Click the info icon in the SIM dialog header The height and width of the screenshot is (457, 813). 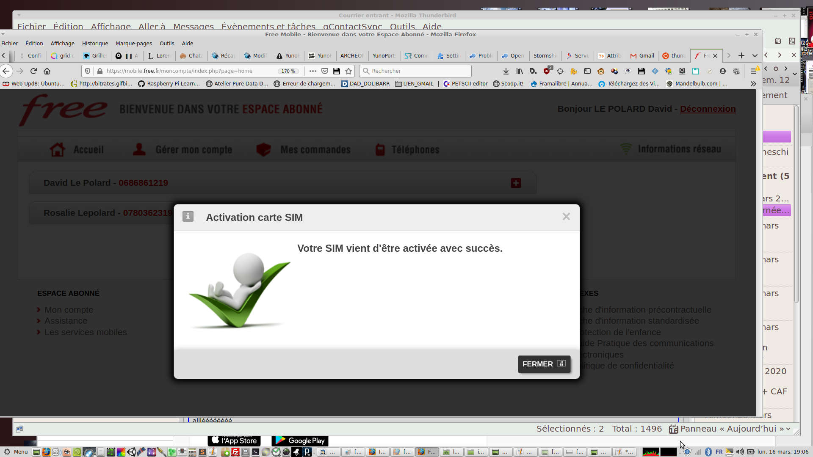click(x=188, y=217)
